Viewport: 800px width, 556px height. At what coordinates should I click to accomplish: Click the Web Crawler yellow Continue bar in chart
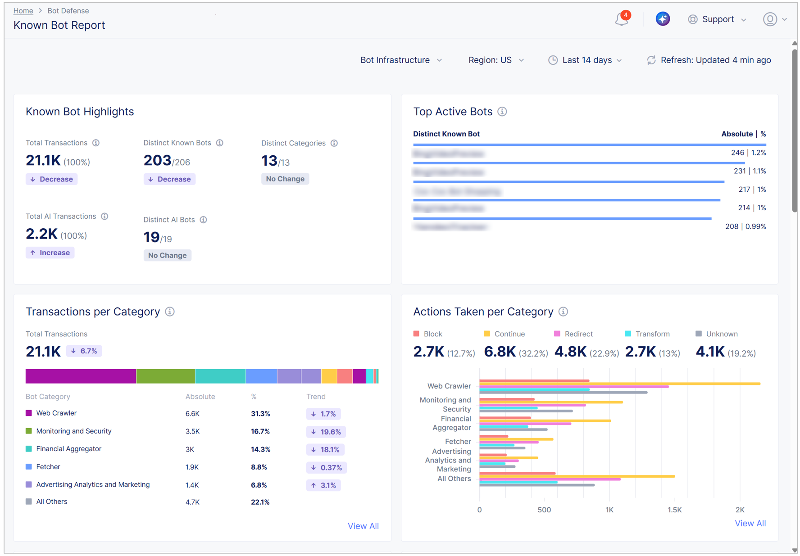(620, 384)
